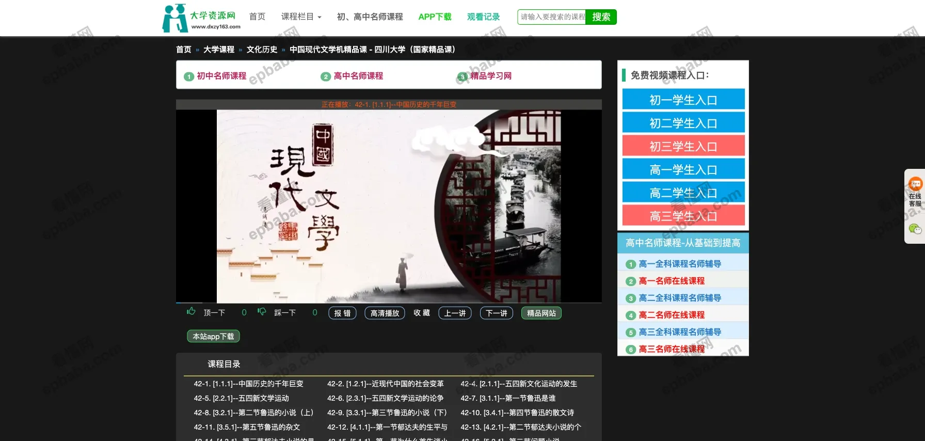
Task: Select lecture 42-13 郁达夫小说的个
Action: click(521, 427)
